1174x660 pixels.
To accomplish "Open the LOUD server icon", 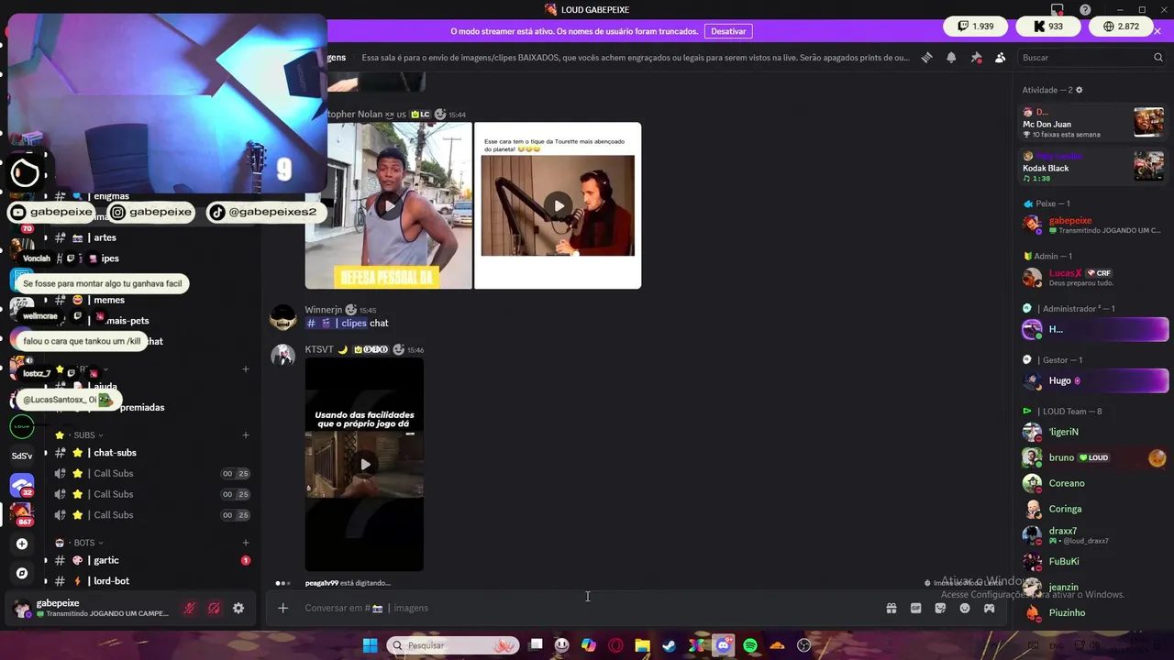I will 22,426.
